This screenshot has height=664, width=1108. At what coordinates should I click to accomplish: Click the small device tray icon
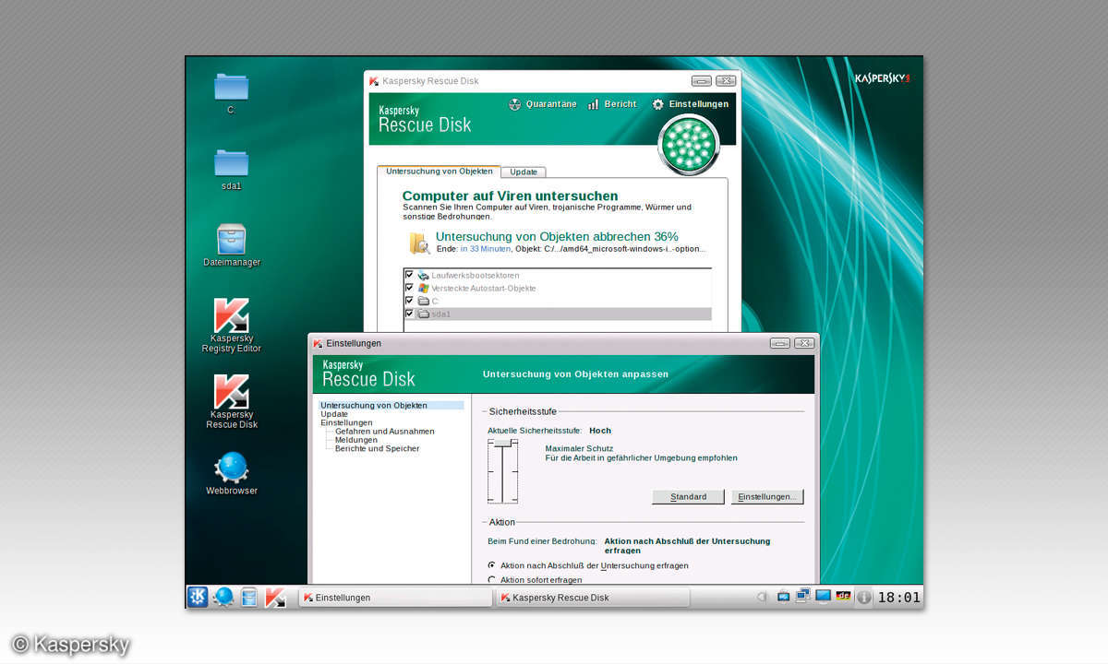pyautogui.click(x=783, y=597)
